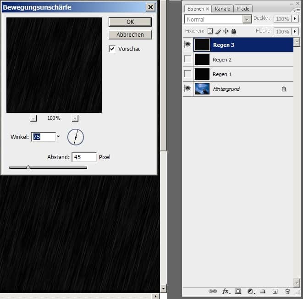Image resolution: width=303 pixels, height=299 pixels.
Task: Click the Abbrechen button
Action: tap(130, 35)
